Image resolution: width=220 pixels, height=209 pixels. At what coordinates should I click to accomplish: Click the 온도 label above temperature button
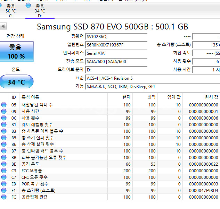16,69
